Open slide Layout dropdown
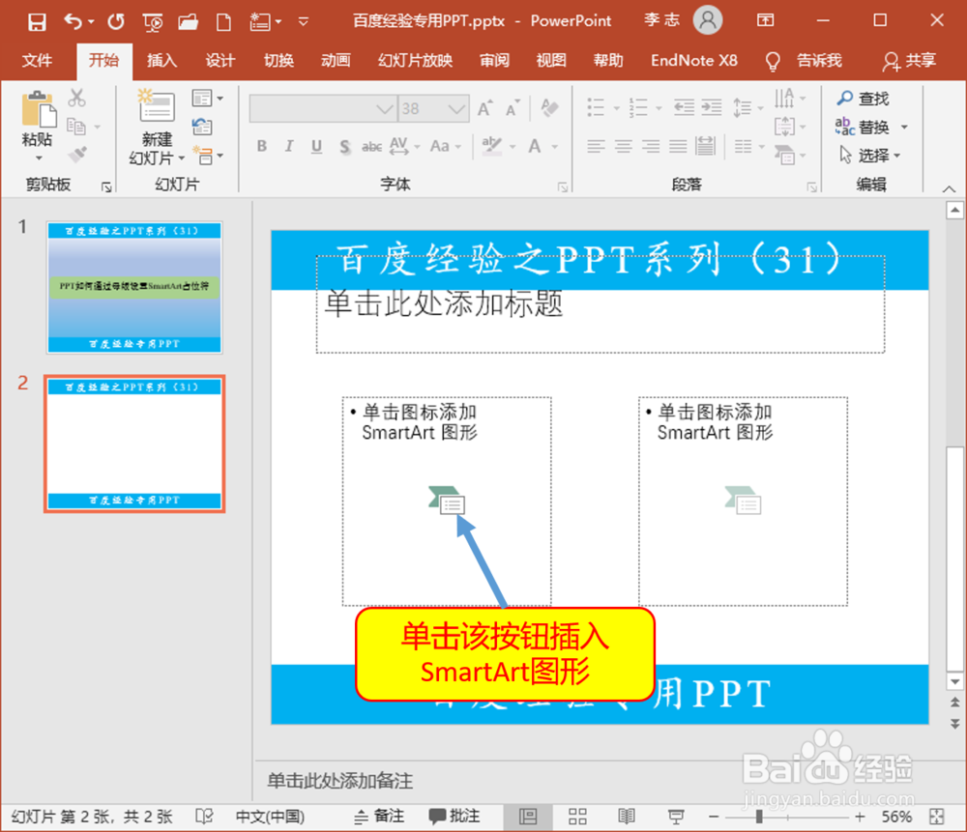 click(x=207, y=98)
